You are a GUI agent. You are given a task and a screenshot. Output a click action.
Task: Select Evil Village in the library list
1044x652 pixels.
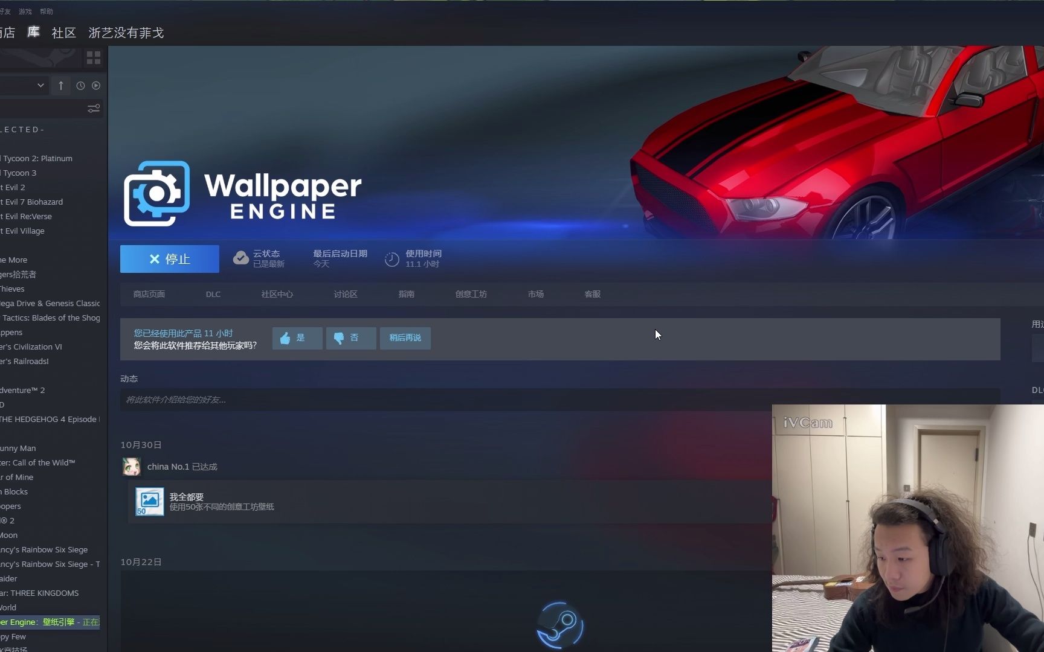(x=50, y=231)
